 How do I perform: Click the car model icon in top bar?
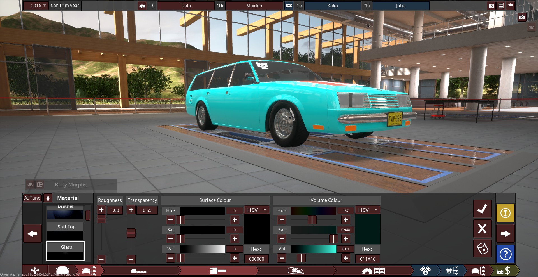click(x=142, y=6)
